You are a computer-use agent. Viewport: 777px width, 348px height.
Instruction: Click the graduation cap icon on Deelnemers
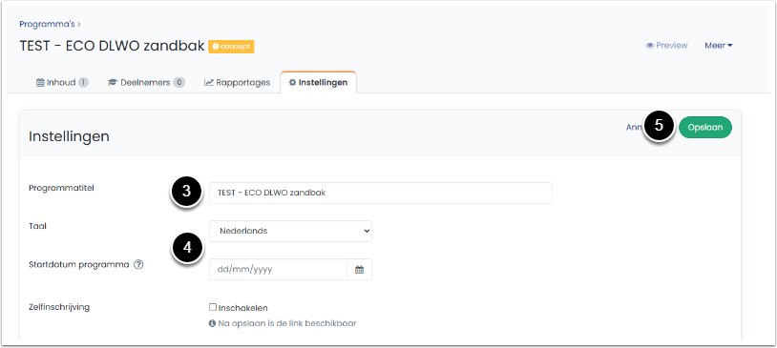click(113, 83)
